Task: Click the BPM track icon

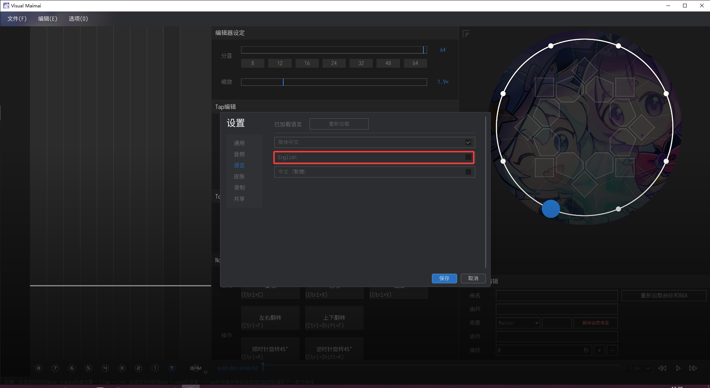Action: (x=196, y=368)
